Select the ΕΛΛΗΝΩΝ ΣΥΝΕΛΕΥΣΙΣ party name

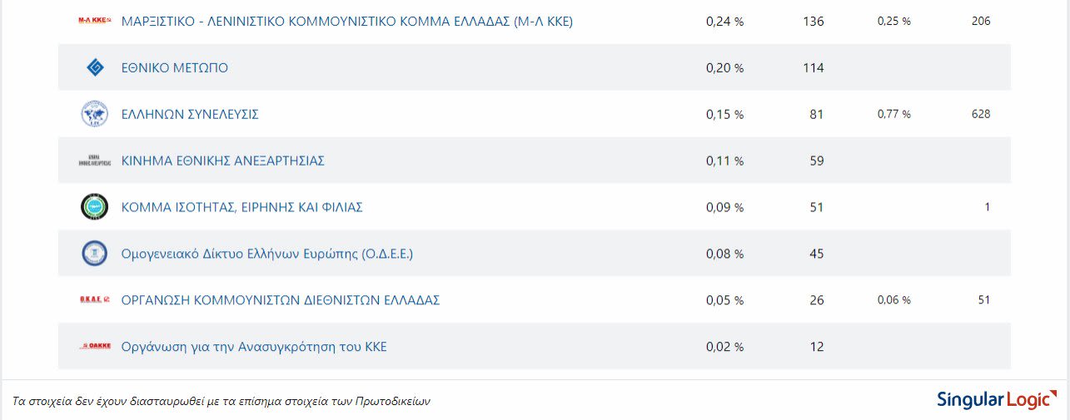point(190,115)
